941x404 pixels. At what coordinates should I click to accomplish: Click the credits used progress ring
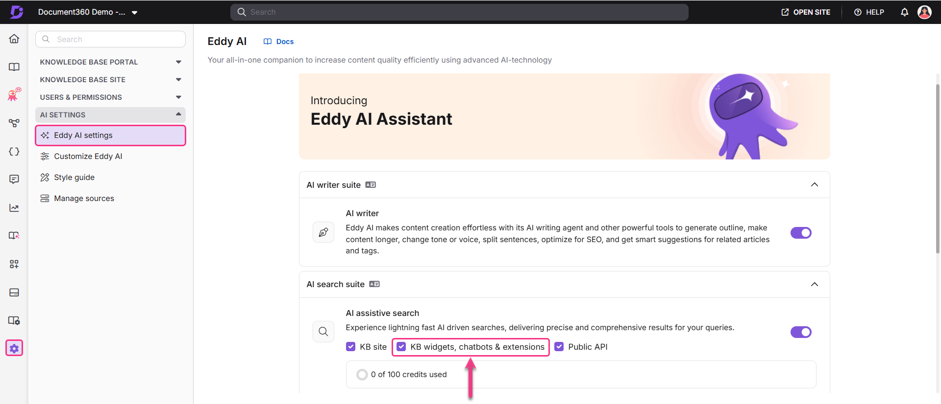(362, 375)
